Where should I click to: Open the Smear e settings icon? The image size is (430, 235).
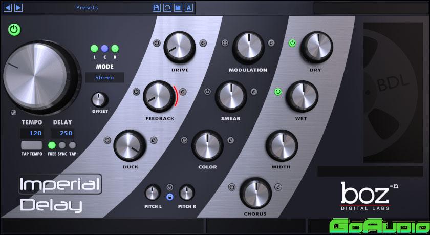(x=254, y=92)
